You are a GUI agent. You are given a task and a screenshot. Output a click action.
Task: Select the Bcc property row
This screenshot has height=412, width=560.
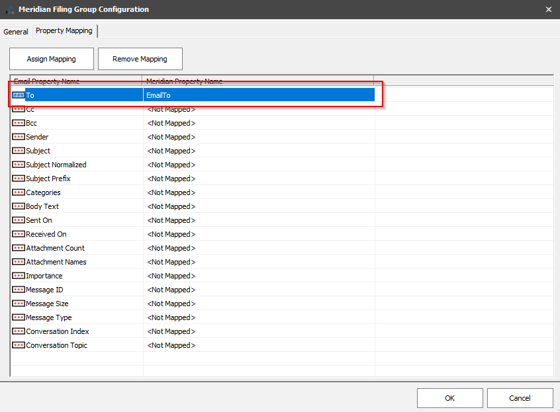(x=193, y=123)
